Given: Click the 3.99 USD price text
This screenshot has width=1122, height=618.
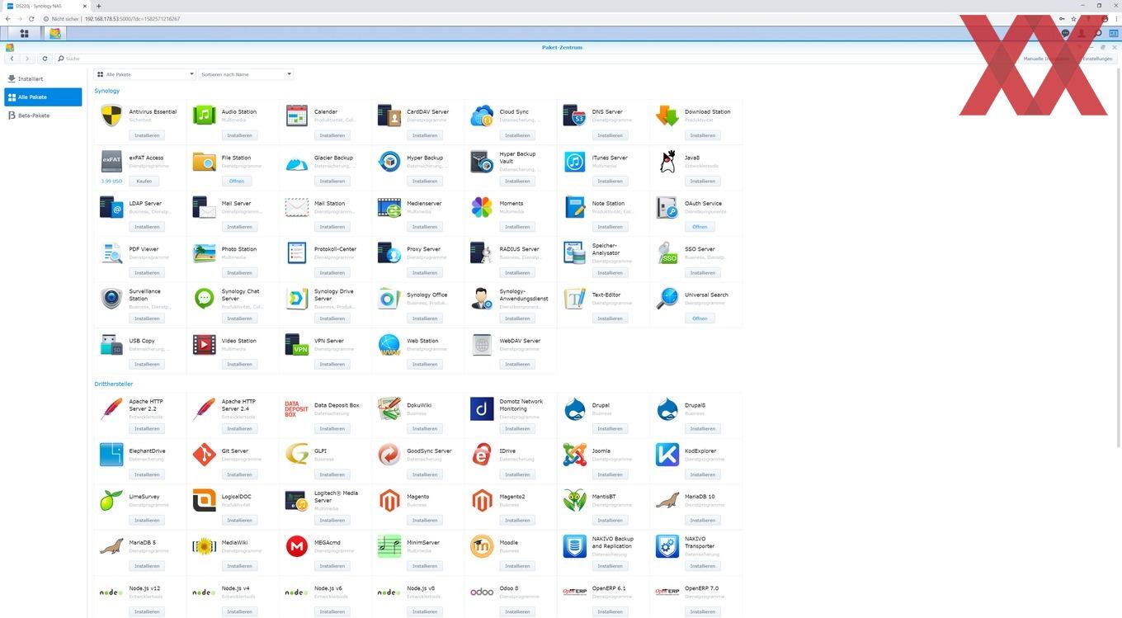Looking at the screenshot, I should [111, 181].
